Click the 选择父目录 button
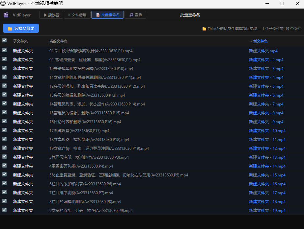Image resolution: width=304 pixels, height=229 pixels. [x=21, y=29]
